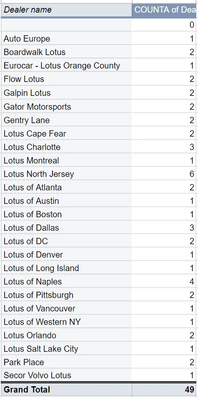The width and height of the screenshot is (198, 398).
Task: Select the Dealer name header cell
Action: tap(66, 10)
